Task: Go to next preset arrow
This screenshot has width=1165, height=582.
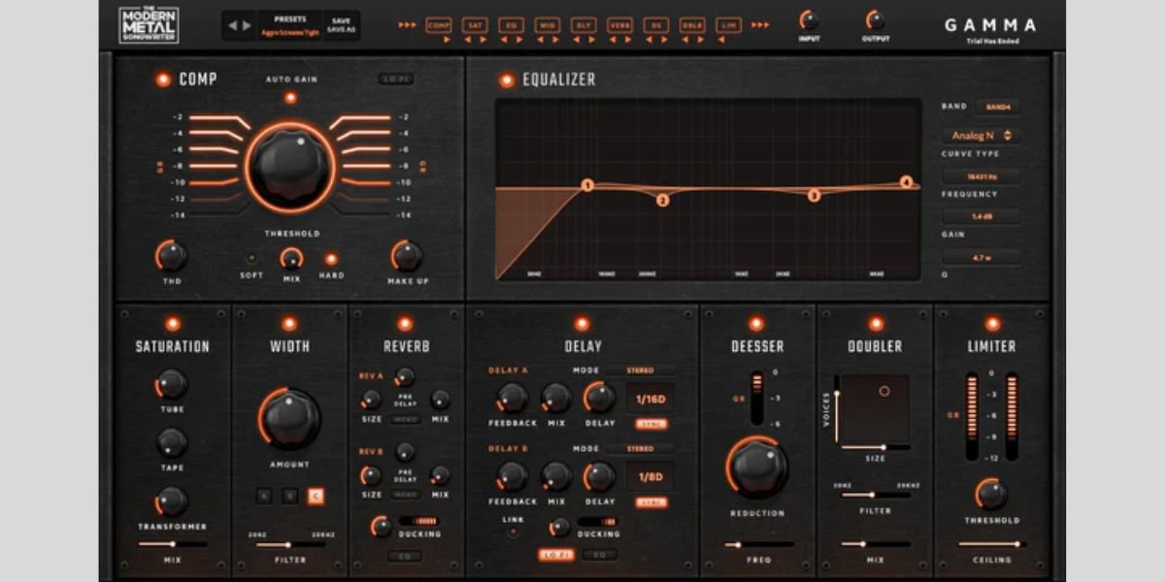Action: tap(248, 25)
